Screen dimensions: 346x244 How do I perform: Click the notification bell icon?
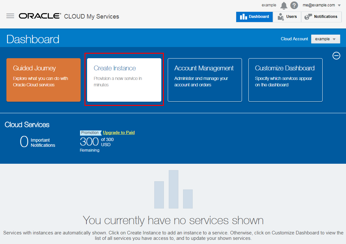[x=284, y=5]
